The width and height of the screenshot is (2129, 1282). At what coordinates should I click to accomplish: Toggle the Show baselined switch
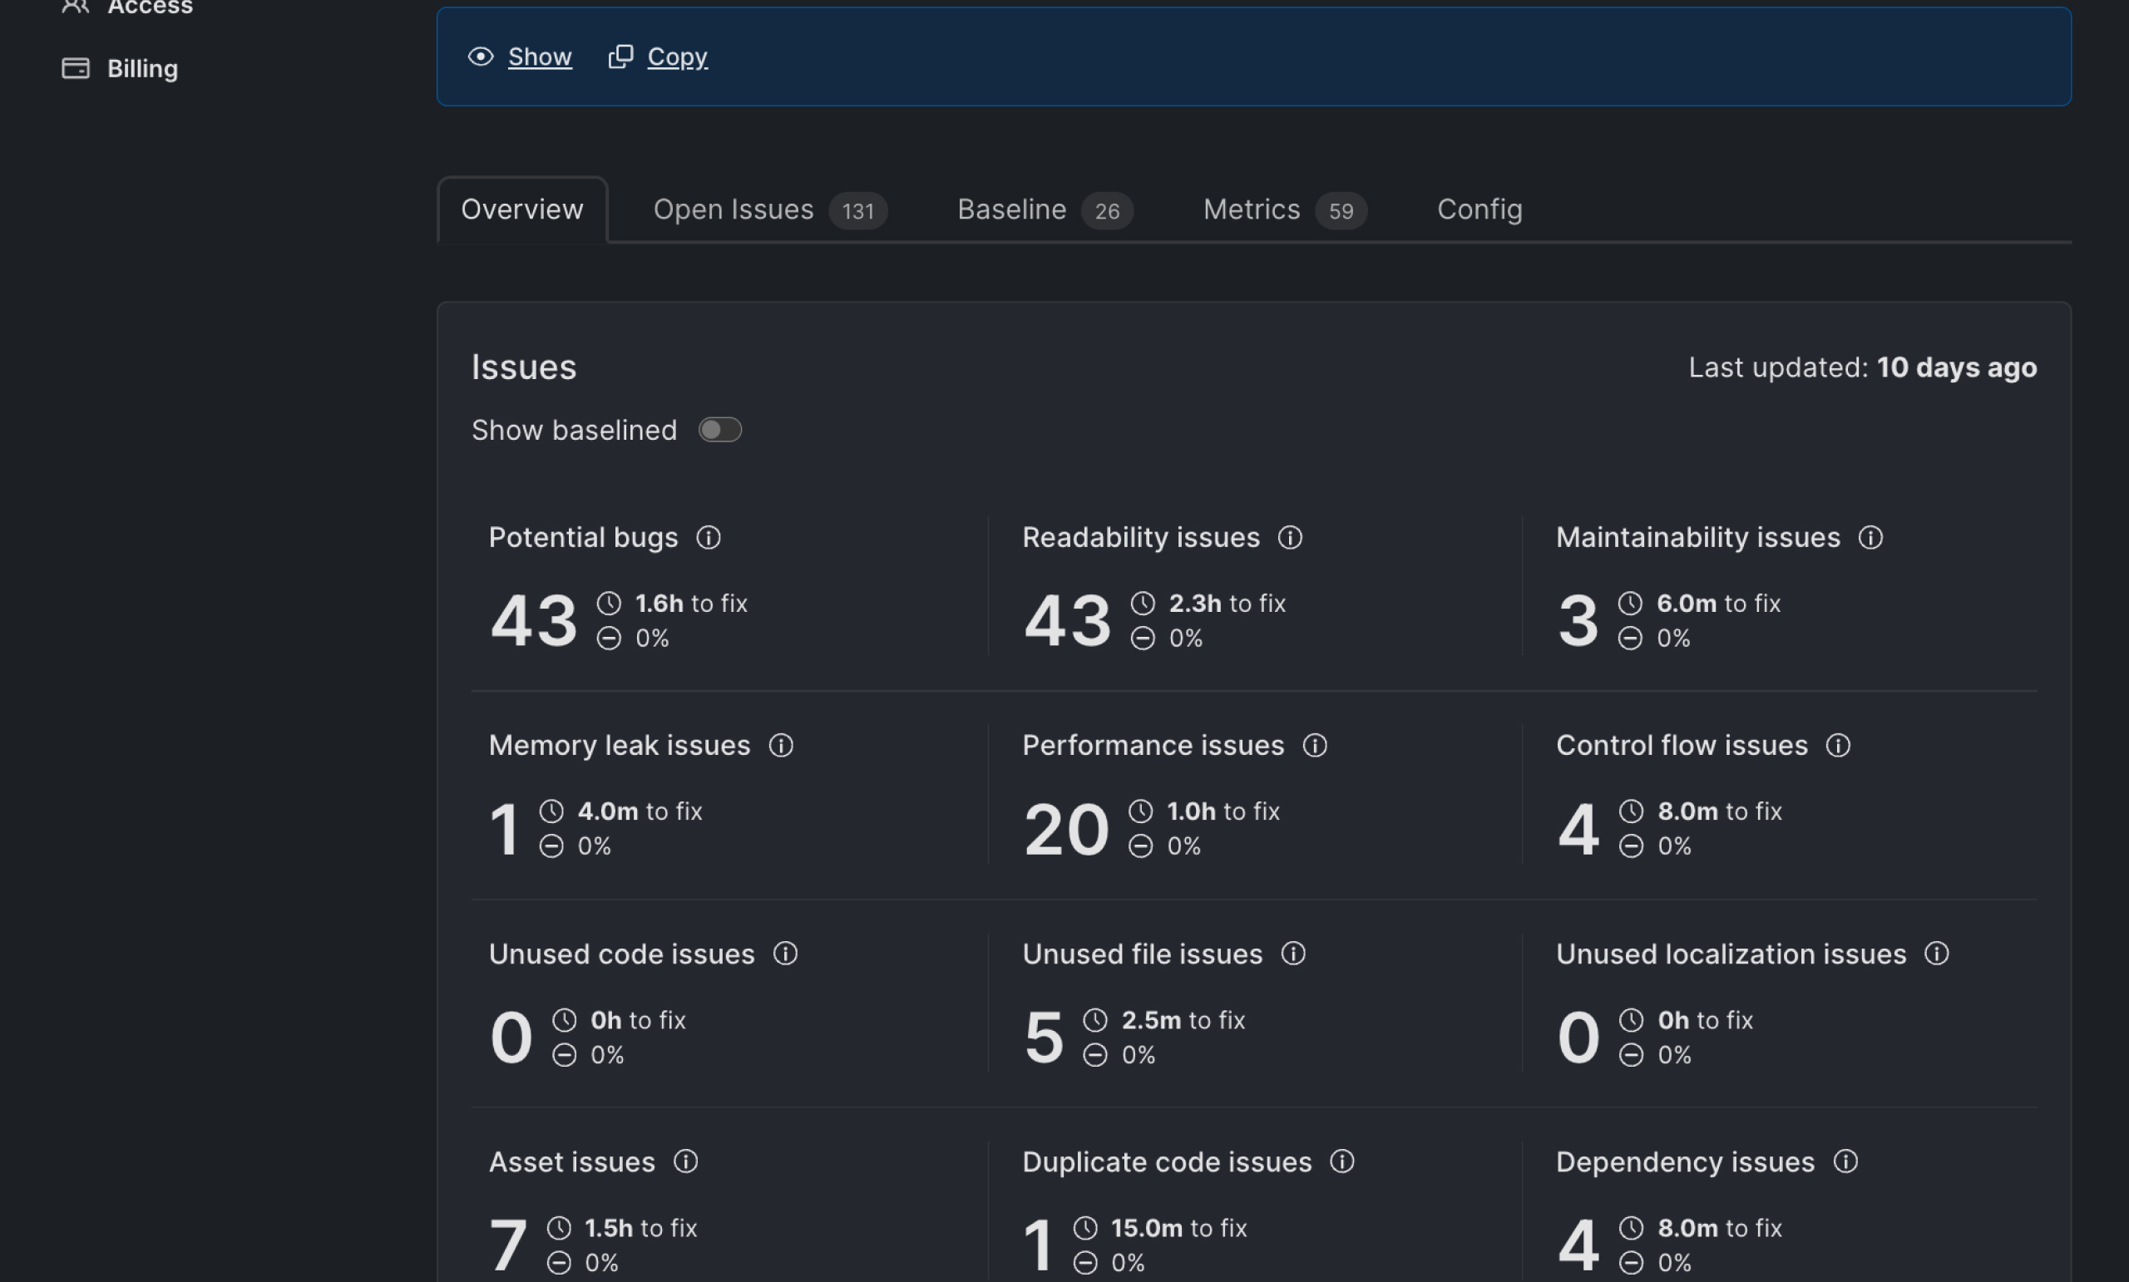pos(719,429)
